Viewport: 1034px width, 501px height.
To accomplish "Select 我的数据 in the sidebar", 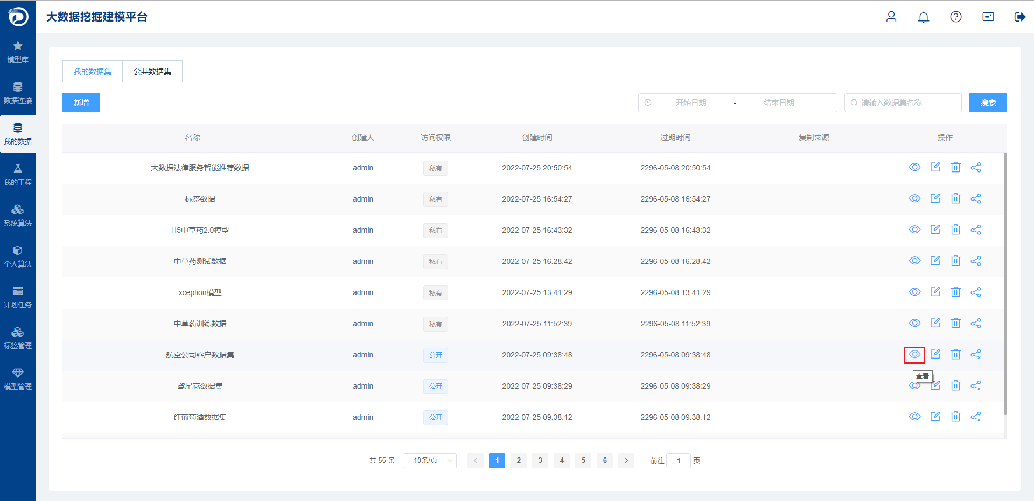I will (18, 134).
